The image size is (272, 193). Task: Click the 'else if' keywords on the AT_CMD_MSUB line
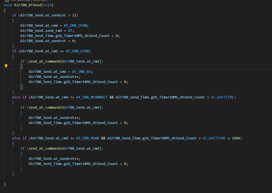(19, 138)
